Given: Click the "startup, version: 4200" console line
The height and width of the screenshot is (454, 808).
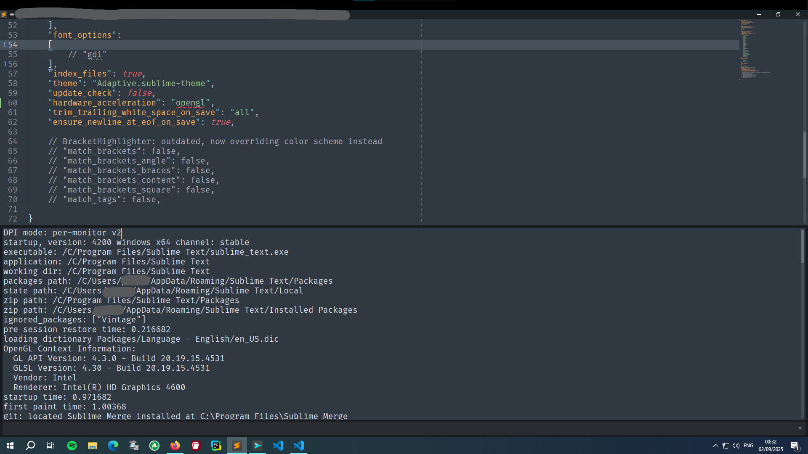Looking at the screenshot, I should 126,243.
